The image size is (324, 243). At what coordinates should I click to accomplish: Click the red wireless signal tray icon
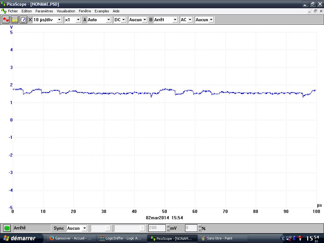click(x=300, y=238)
